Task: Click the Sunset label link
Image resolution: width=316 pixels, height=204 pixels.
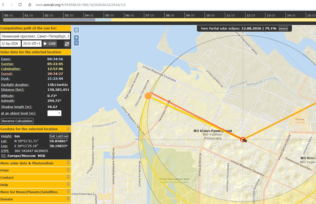Action: coord(7,74)
